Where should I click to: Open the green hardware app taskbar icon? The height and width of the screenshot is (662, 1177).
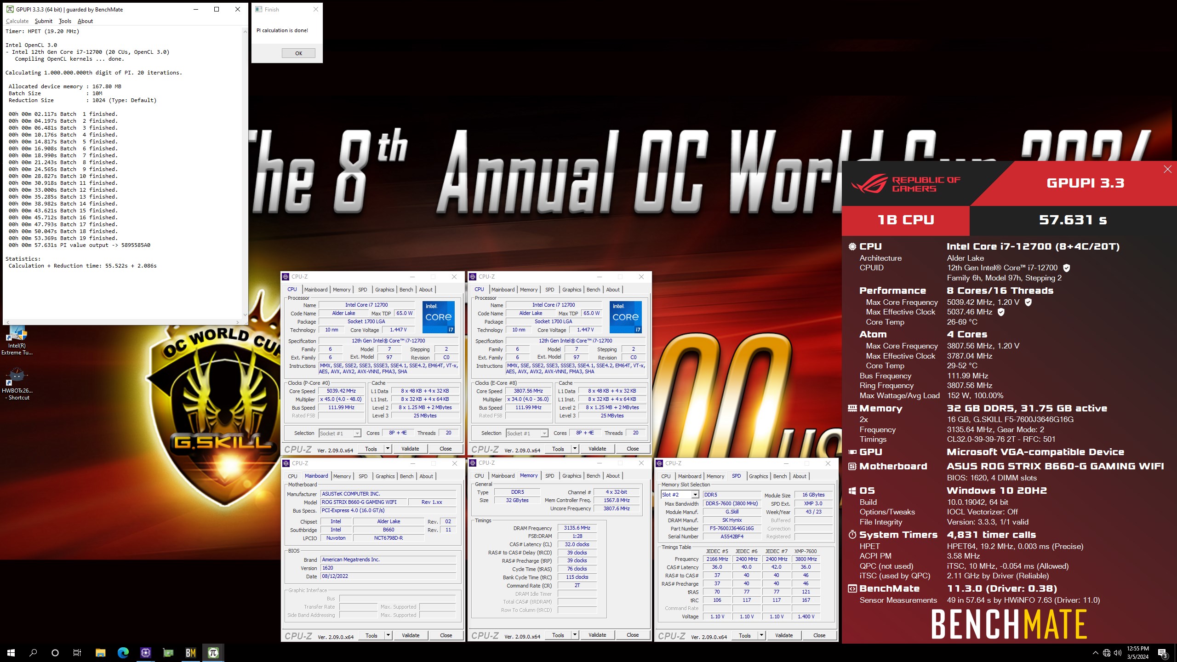click(x=168, y=652)
